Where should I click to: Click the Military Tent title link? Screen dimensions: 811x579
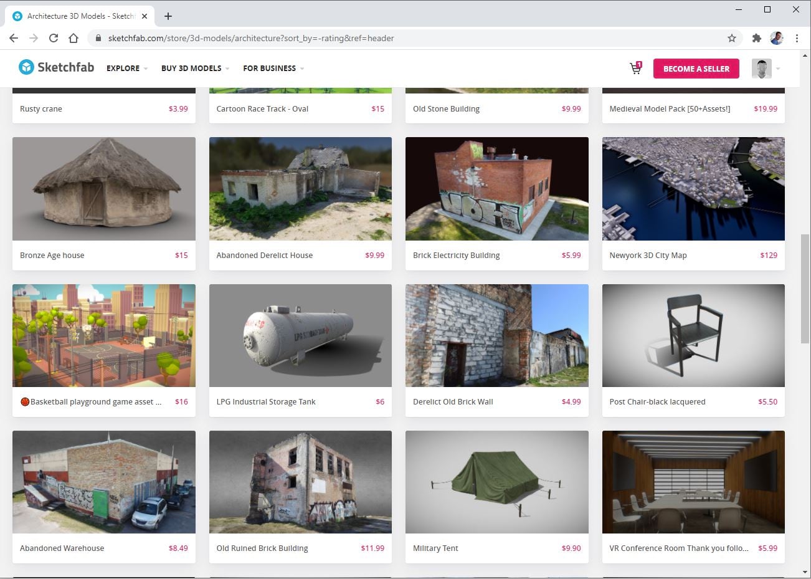point(435,548)
